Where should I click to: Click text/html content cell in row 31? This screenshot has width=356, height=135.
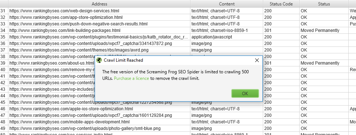tap(215, 11)
